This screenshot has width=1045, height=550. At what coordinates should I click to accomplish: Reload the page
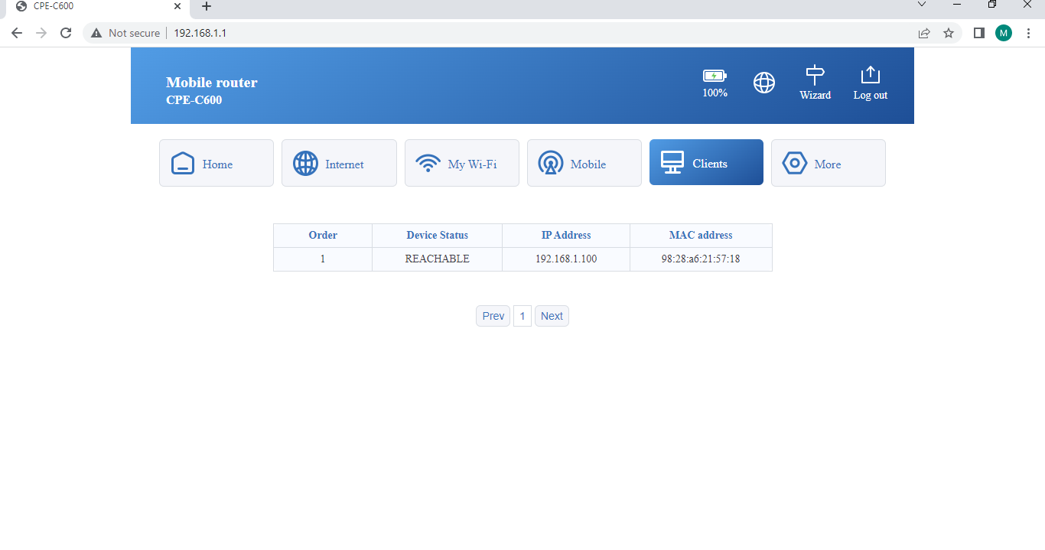(x=66, y=33)
